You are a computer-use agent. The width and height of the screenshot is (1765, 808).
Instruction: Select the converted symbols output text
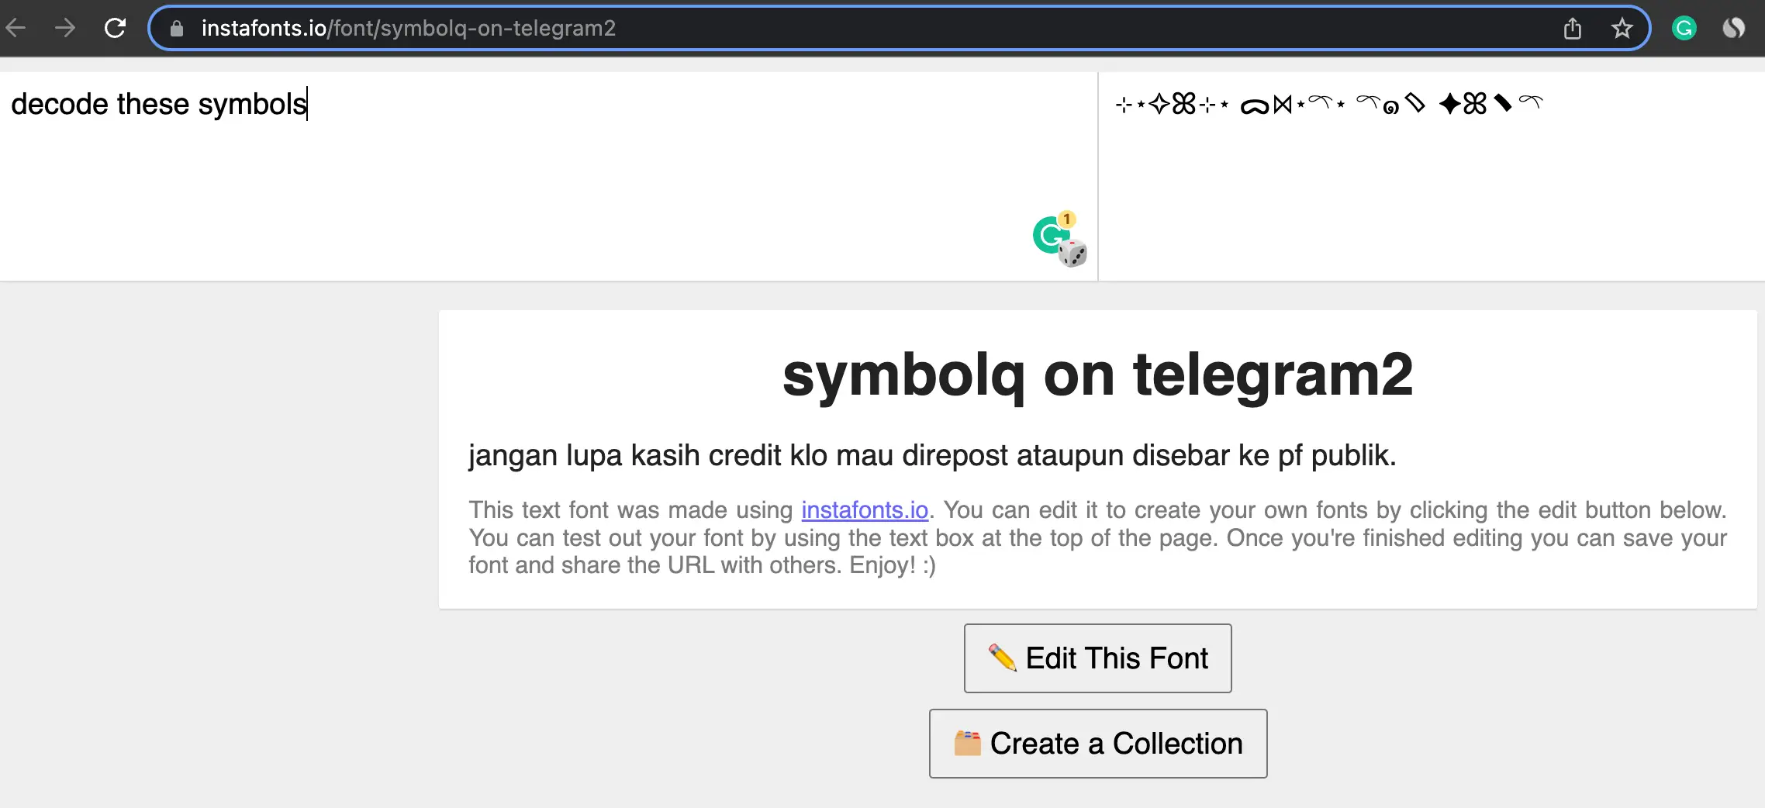click(x=1328, y=104)
